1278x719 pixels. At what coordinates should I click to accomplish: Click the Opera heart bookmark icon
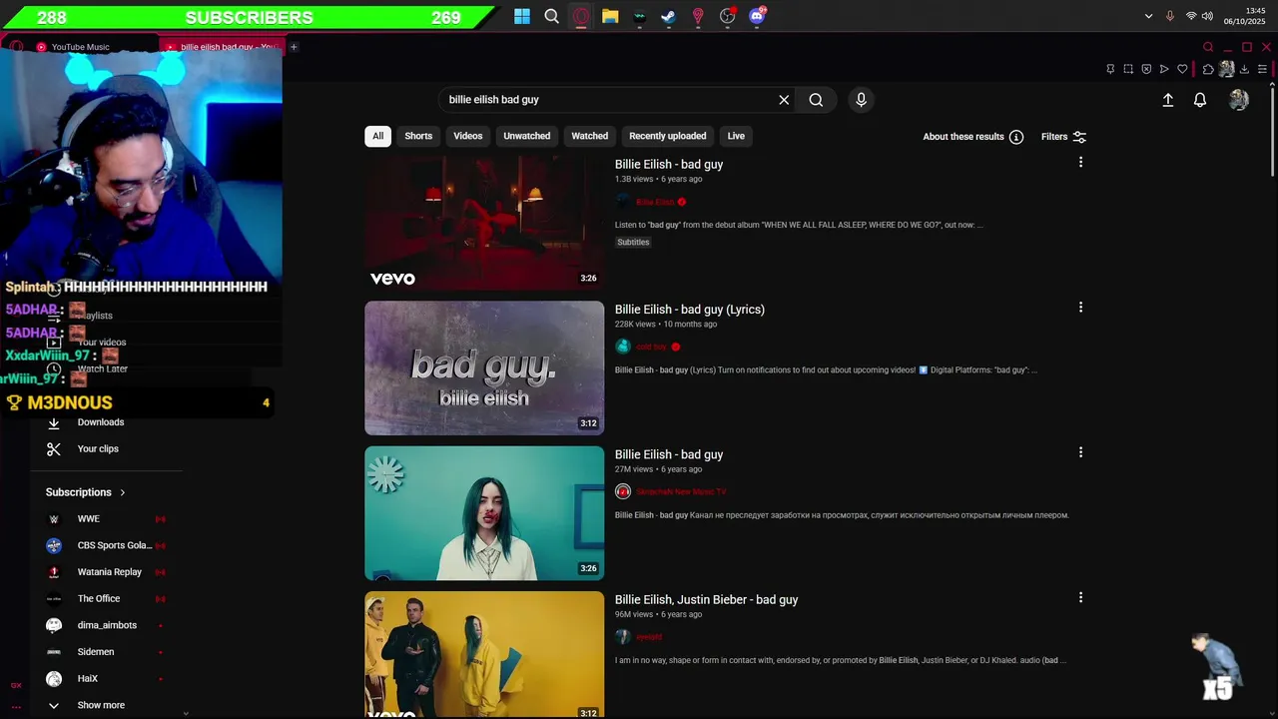tap(1182, 69)
